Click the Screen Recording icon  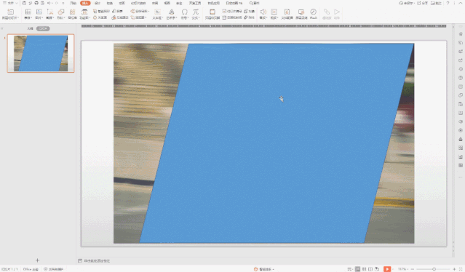pos(301,12)
